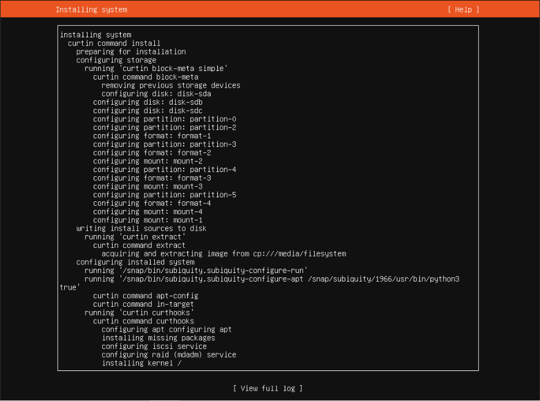Select 'configuring raid (mdadm) service' line
Image resolution: width=540 pixels, height=401 pixels.
(169, 354)
